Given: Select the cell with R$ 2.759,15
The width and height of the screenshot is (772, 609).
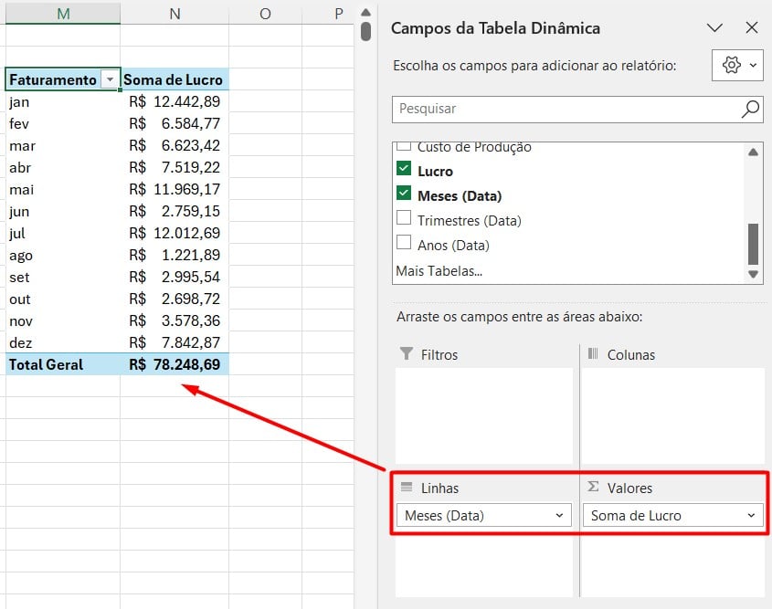Looking at the screenshot, I should [x=174, y=211].
